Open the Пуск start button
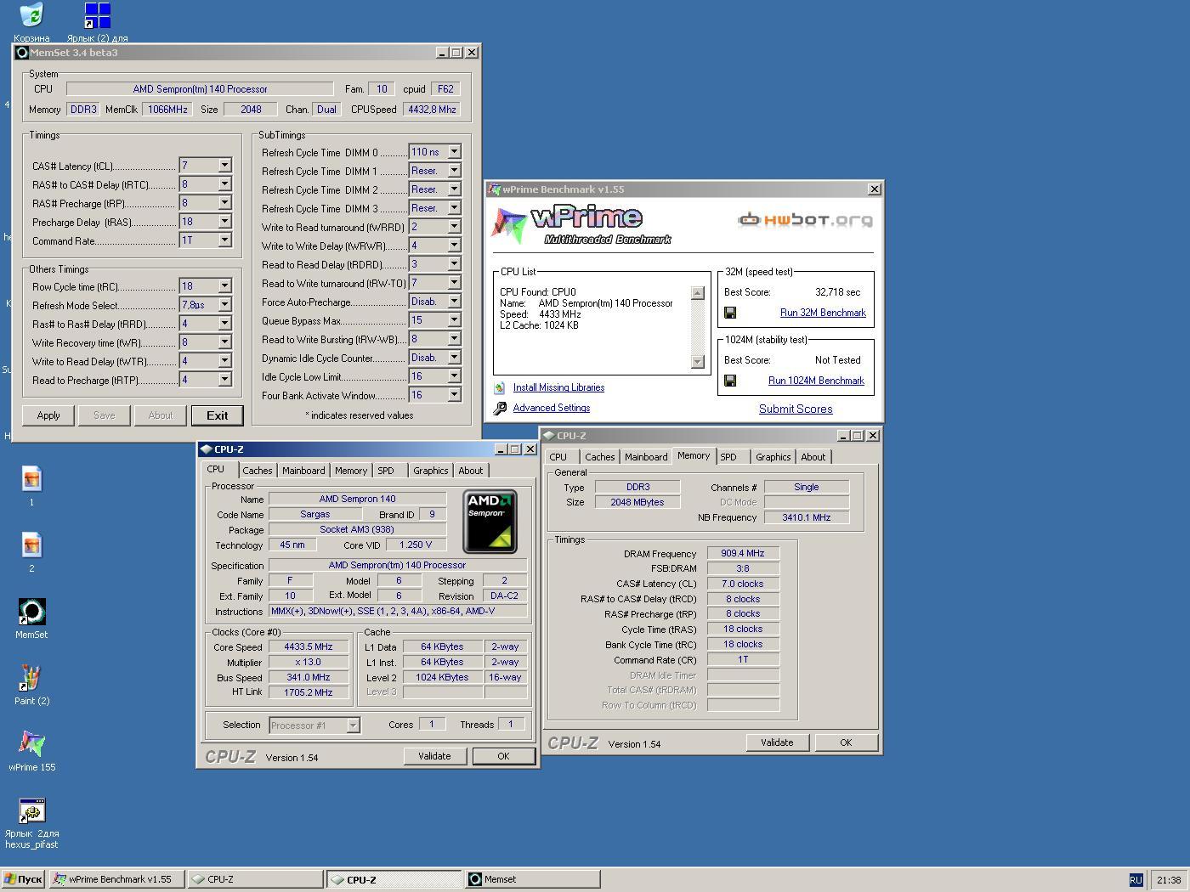 click(x=24, y=880)
